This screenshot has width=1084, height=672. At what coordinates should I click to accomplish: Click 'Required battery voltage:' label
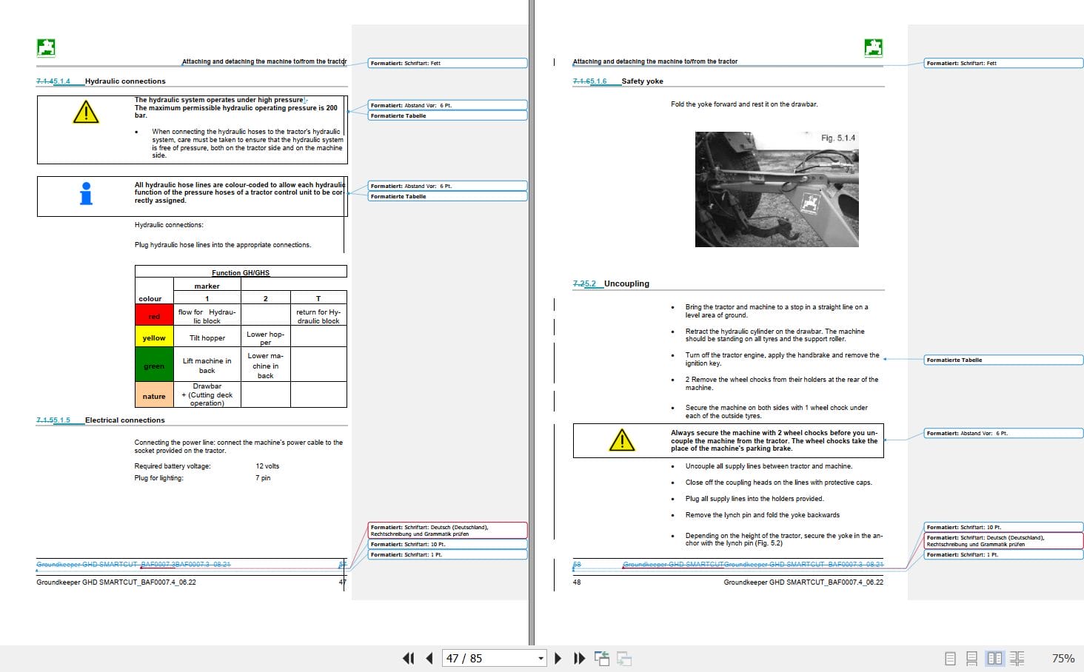click(173, 466)
